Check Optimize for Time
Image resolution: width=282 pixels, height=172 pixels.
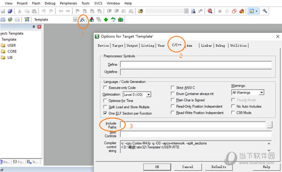(105, 101)
